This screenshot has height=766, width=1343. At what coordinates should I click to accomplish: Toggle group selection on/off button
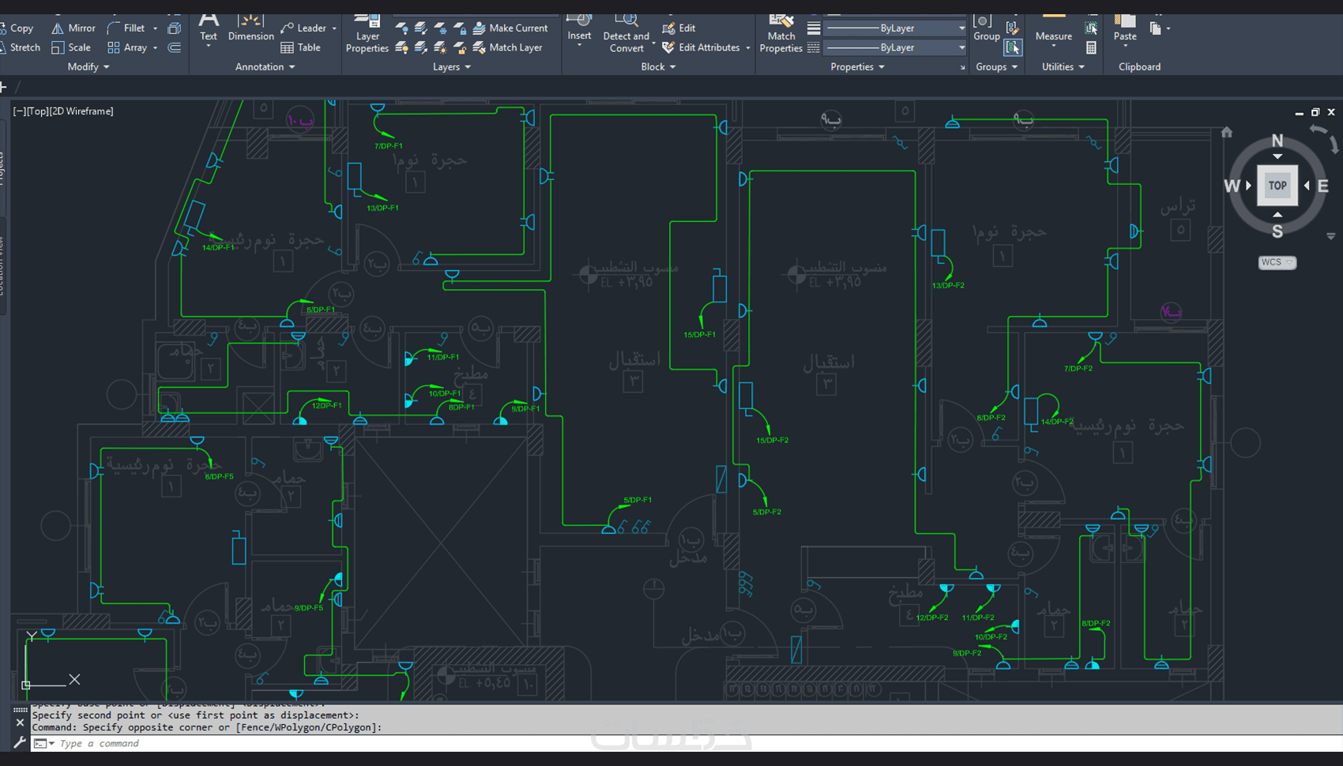point(1012,47)
